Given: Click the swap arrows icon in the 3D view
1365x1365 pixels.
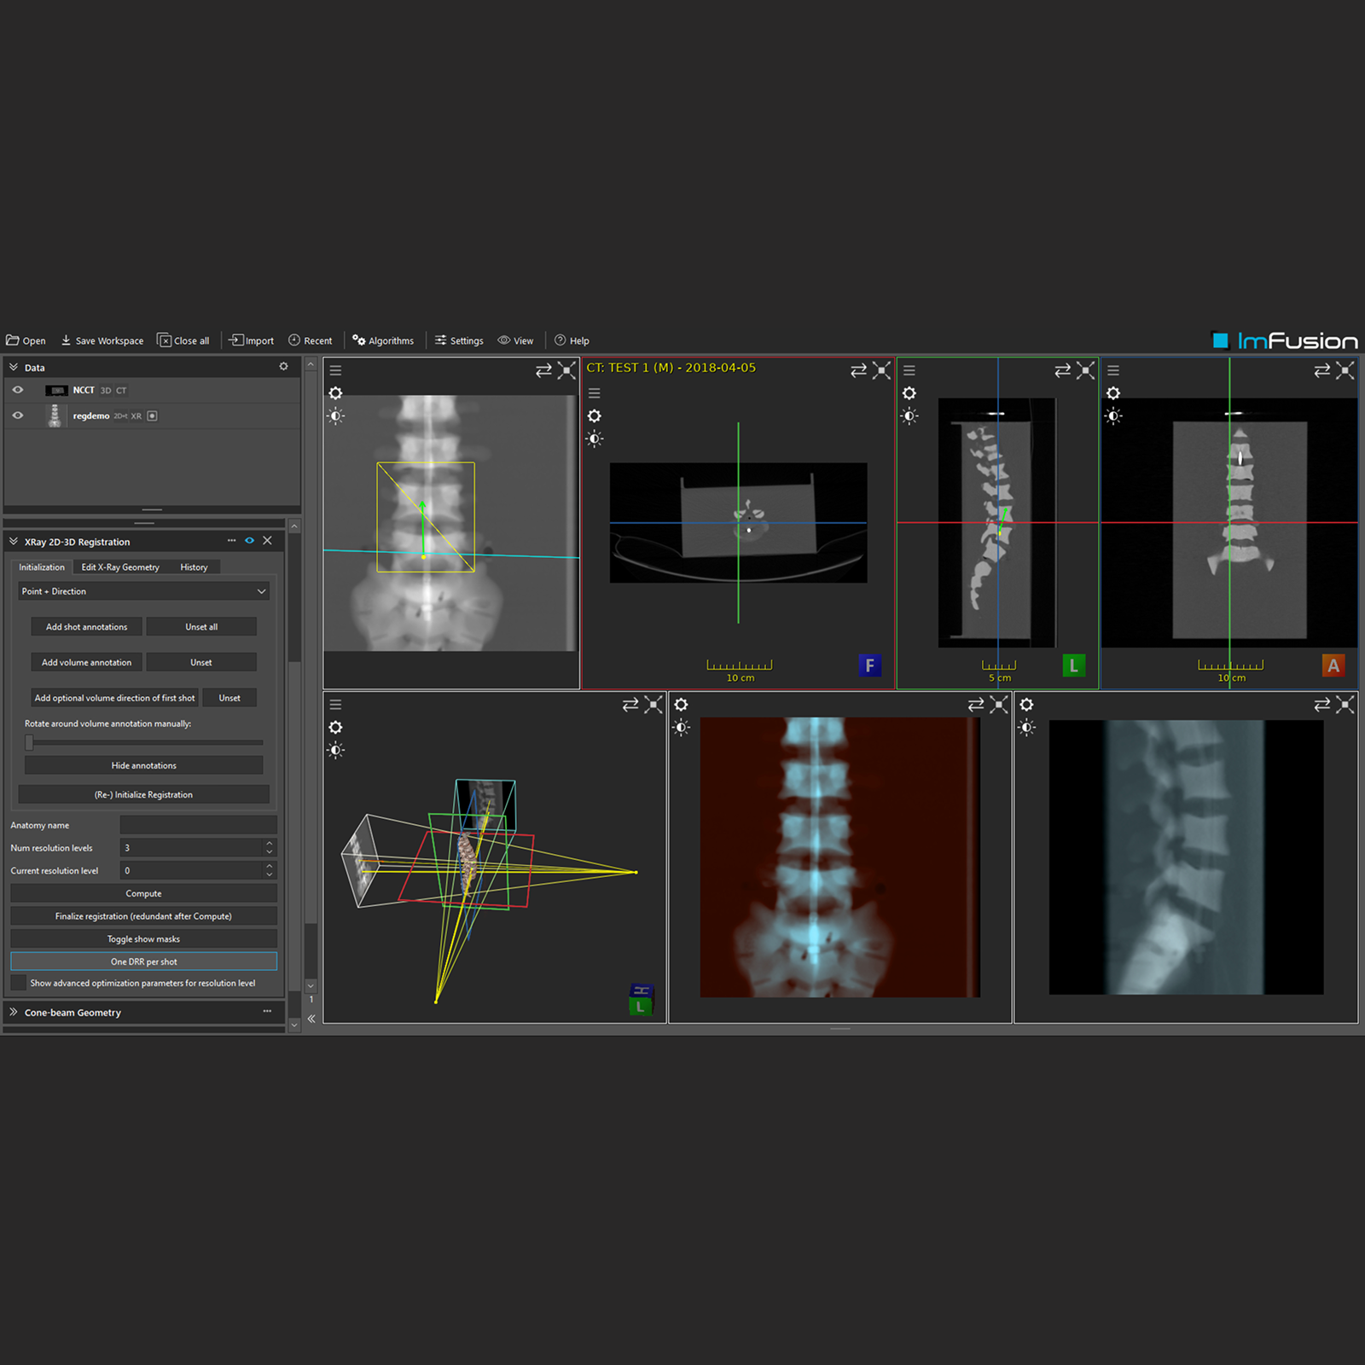Looking at the screenshot, I should [x=630, y=705].
